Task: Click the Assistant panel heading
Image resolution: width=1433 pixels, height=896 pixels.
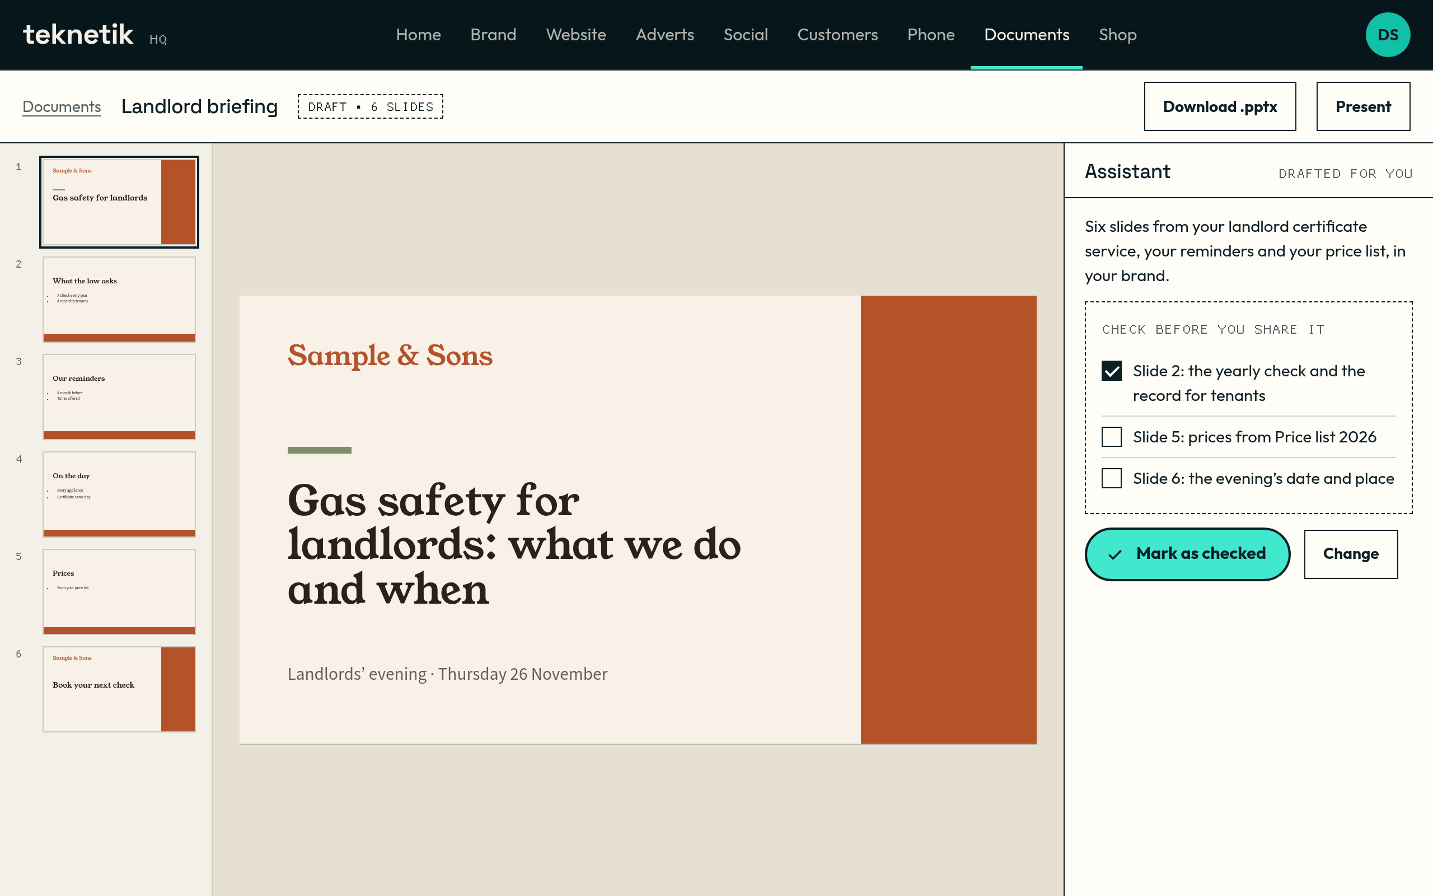Action: tap(1127, 171)
